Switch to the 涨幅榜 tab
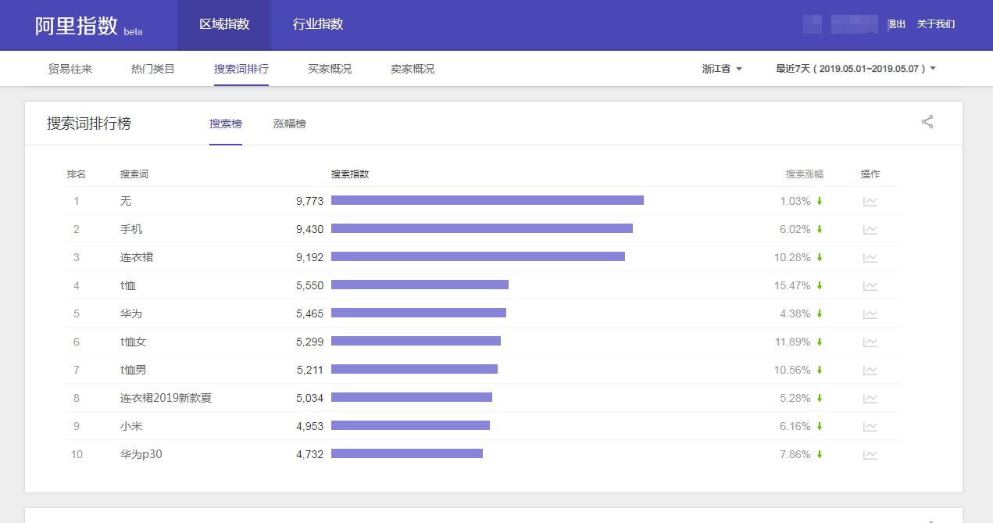Viewport: 993px width, 523px height. (290, 124)
